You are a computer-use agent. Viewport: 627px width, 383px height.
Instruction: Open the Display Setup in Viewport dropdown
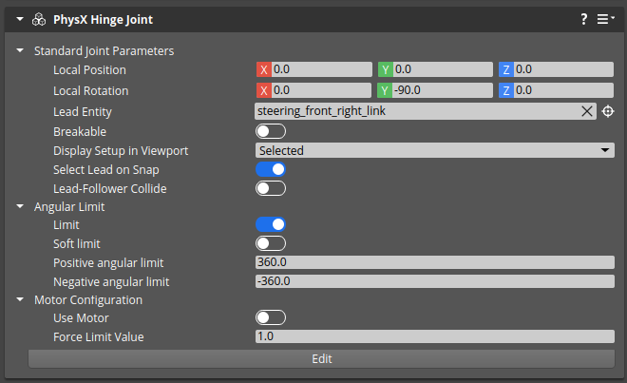434,150
